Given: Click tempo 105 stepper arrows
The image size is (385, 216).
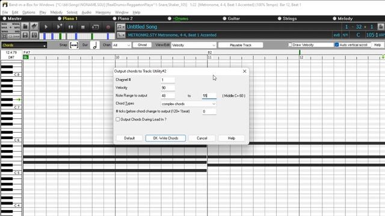Looking at the screenshot, I should [x=377, y=35].
